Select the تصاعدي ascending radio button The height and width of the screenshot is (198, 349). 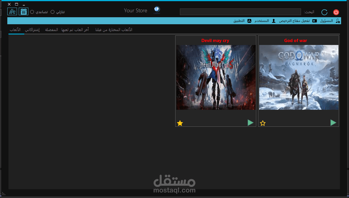(x=32, y=12)
